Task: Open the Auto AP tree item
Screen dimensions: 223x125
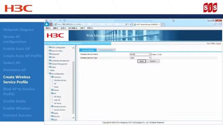Action: [x=57, y=100]
